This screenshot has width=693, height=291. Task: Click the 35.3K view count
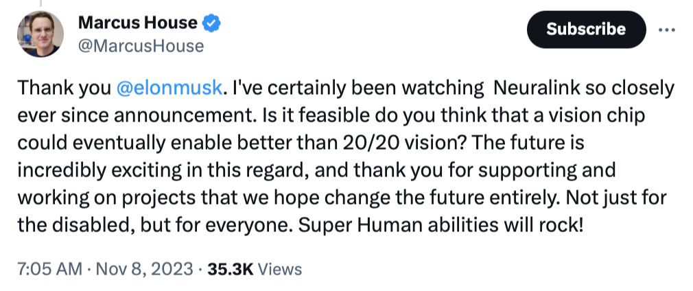point(230,269)
